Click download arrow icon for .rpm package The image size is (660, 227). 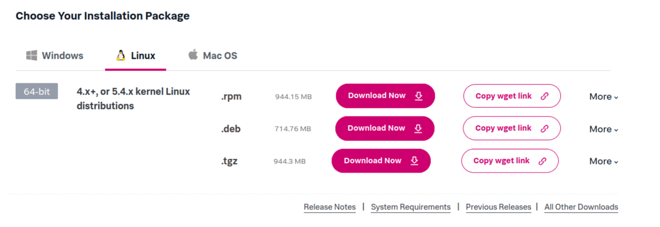[x=418, y=96]
